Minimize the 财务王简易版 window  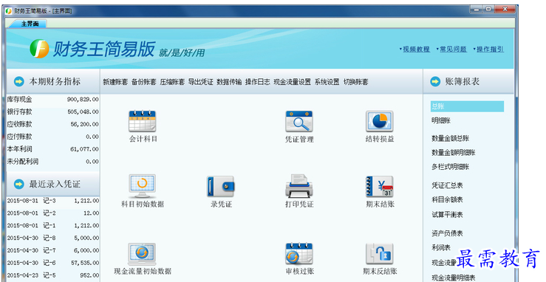[477, 10]
